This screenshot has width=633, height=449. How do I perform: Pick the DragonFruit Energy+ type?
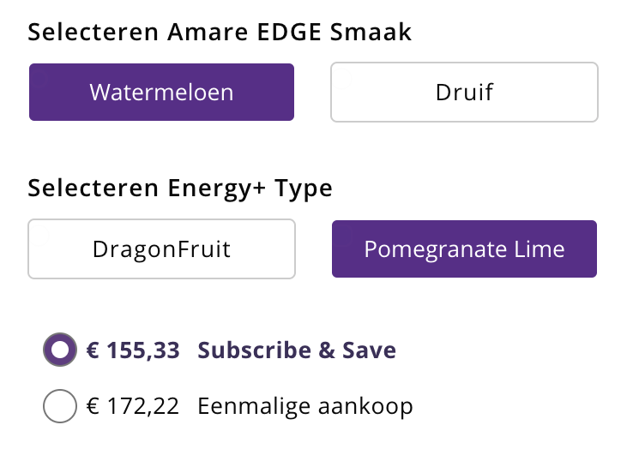coord(161,249)
